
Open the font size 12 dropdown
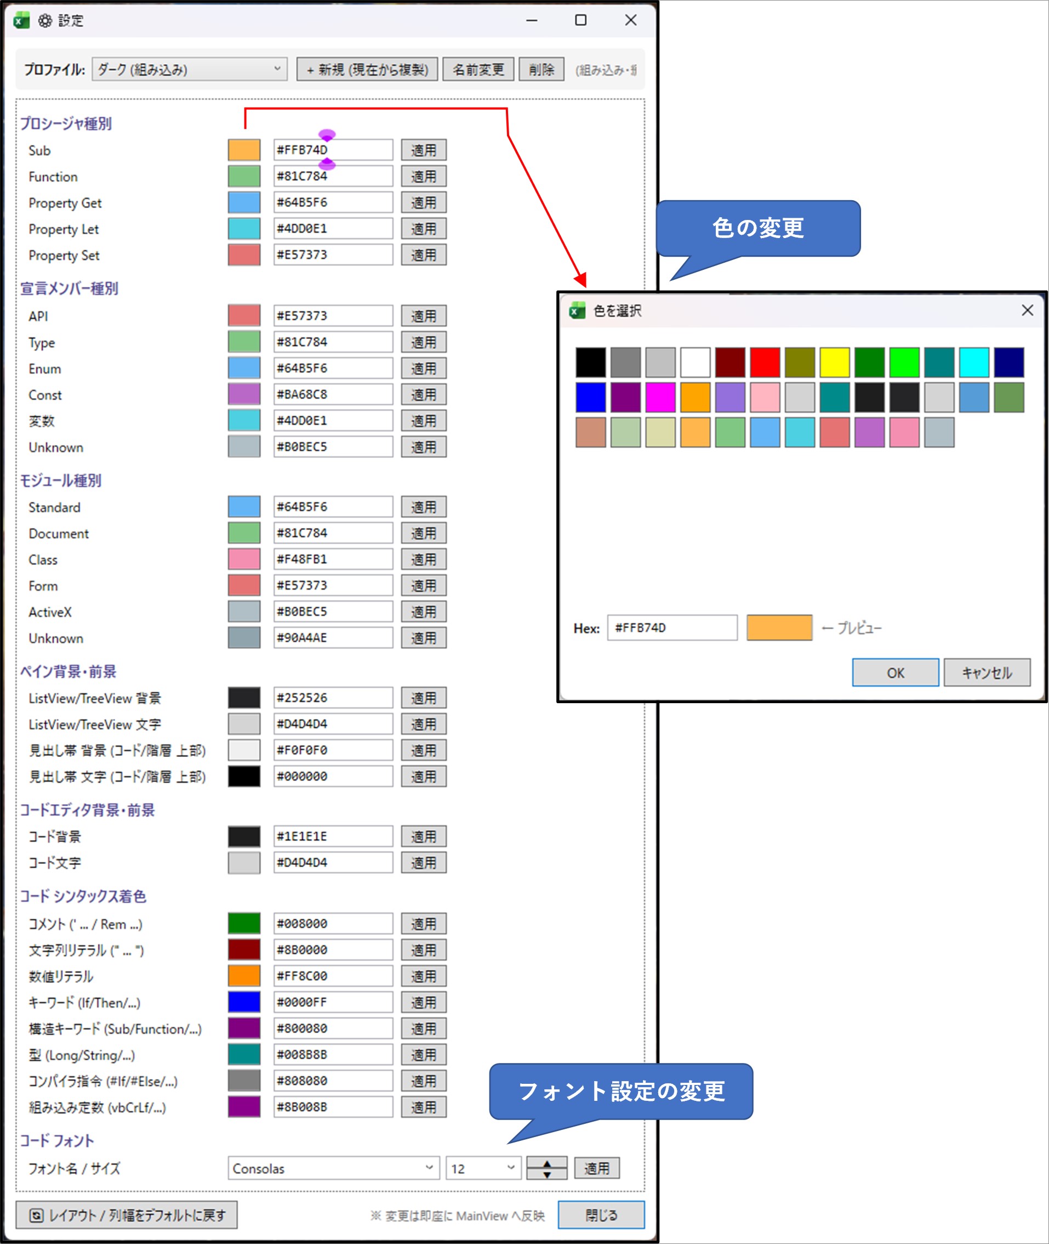click(x=483, y=1168)
